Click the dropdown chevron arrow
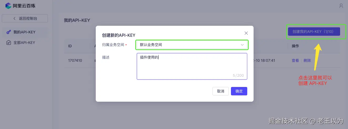This screenshot has width=348, height=129. click(242, 45)
